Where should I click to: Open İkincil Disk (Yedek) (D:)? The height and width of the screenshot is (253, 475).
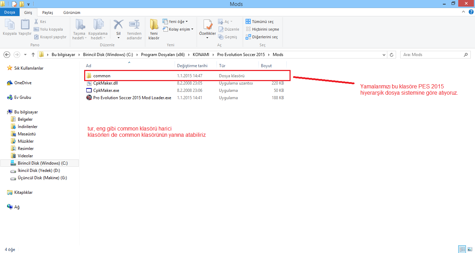35,171
